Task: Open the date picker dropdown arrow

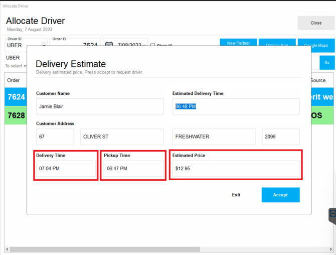Action: click(144, 45)
